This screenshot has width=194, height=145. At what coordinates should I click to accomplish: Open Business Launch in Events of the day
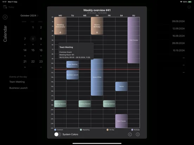point(18,88)
